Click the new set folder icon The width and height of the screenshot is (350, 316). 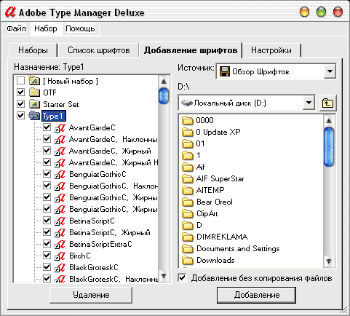[34, 81]
